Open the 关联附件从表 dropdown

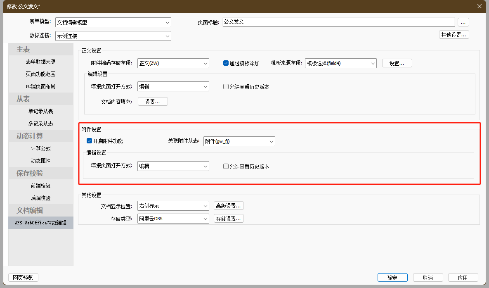coord(239,141)
